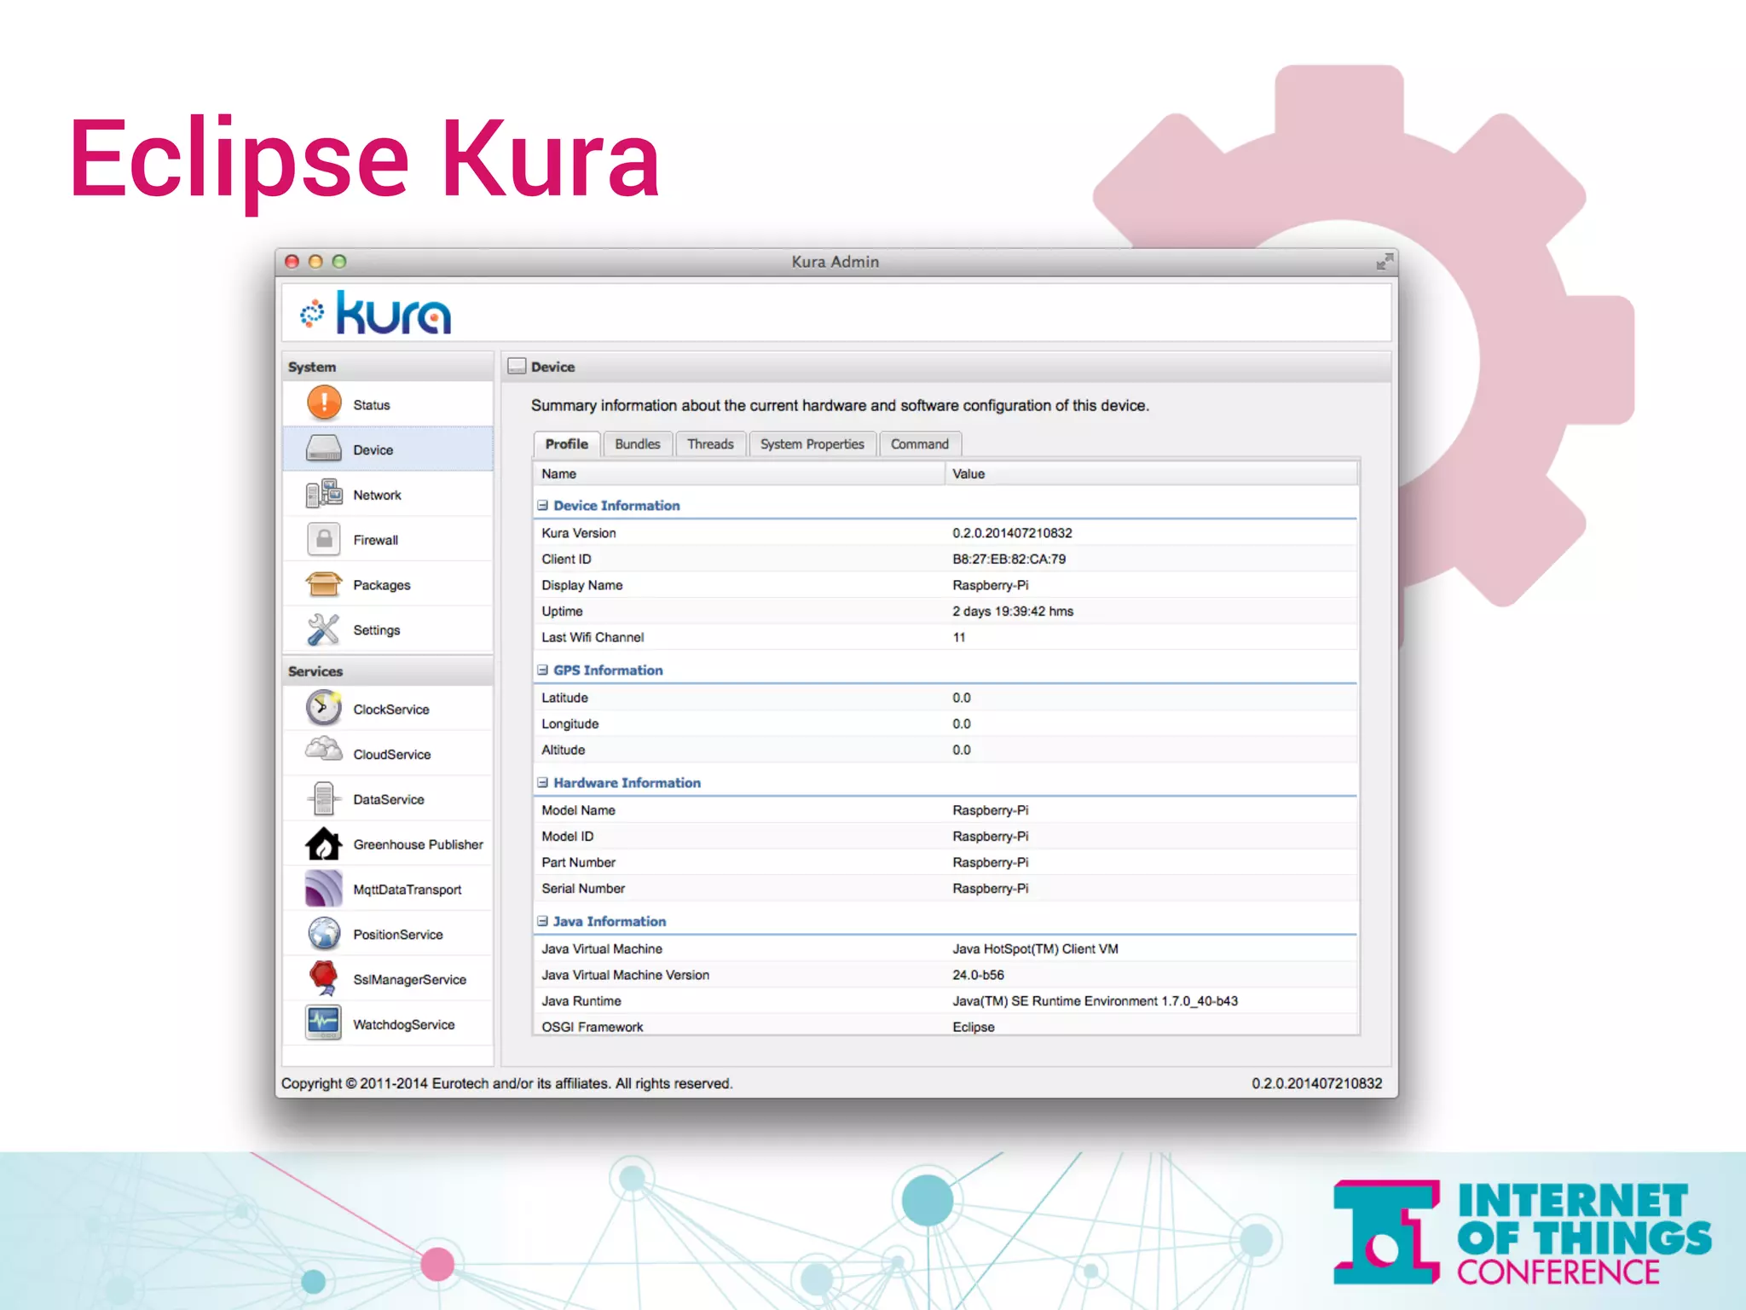This screenshot has width=1746, height=1310.
Task: Open WatchdogService monitor icon
Action: pyautogui.click(x=324, y=1023)
